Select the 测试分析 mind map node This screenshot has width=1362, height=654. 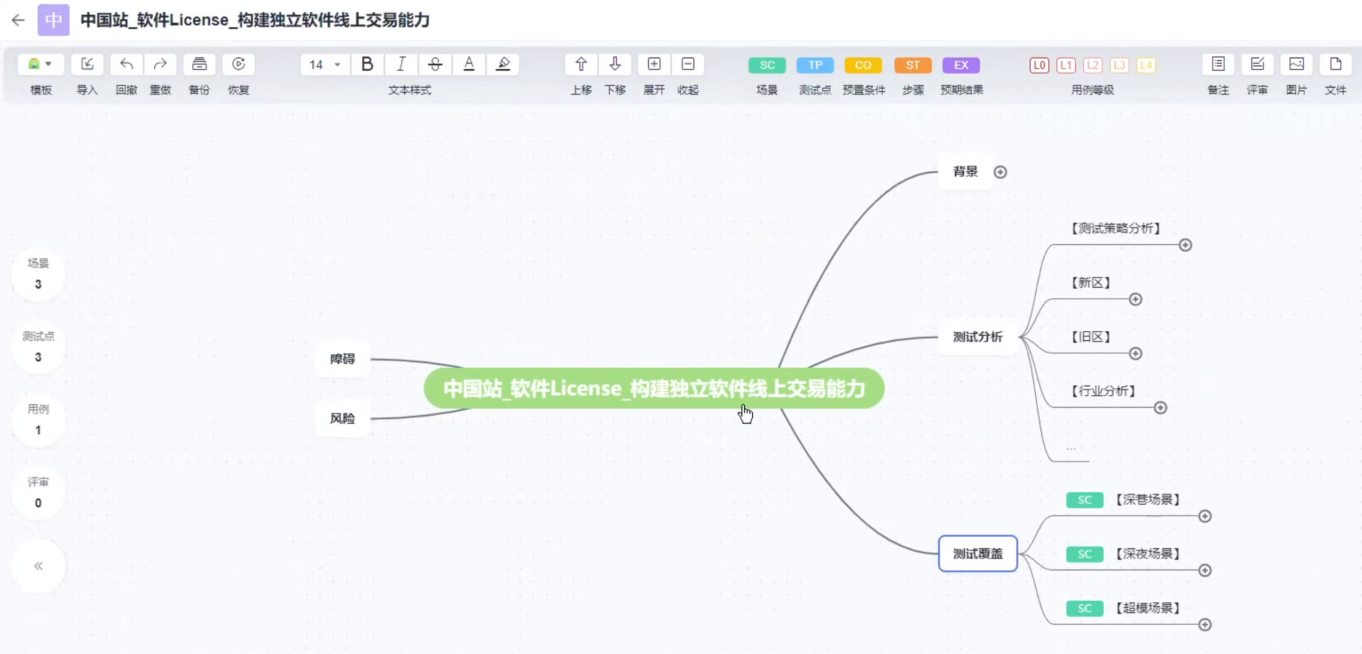pyautogui.click(x=978, y=337)
